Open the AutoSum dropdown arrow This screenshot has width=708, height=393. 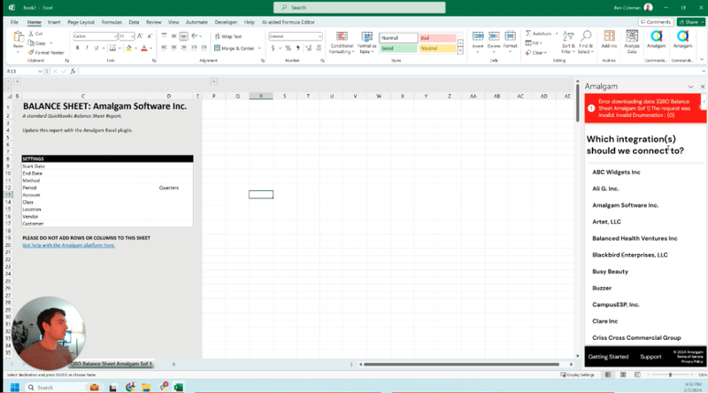pyautogui.click(x=557, y=34)
